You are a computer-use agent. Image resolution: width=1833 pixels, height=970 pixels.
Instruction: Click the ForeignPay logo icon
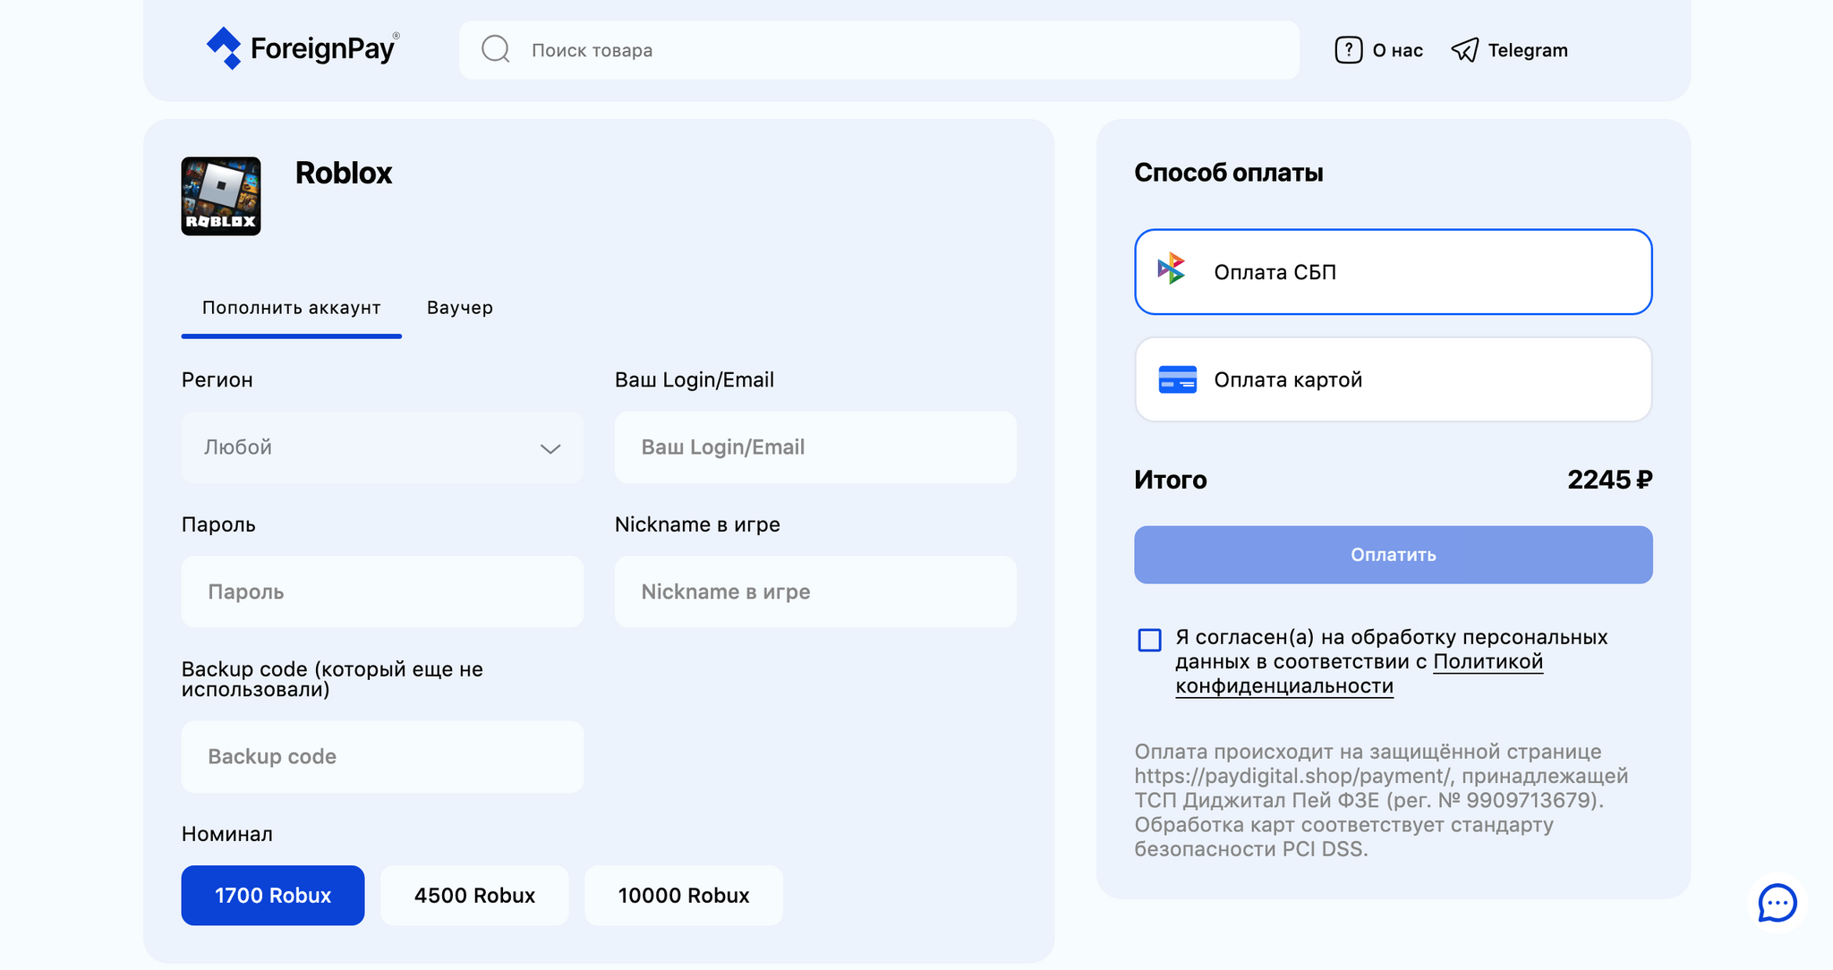224,48
